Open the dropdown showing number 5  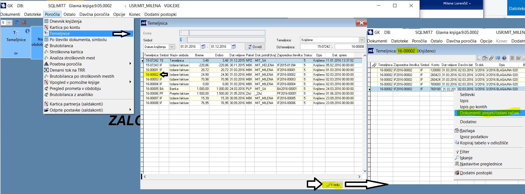pos(6,22)
